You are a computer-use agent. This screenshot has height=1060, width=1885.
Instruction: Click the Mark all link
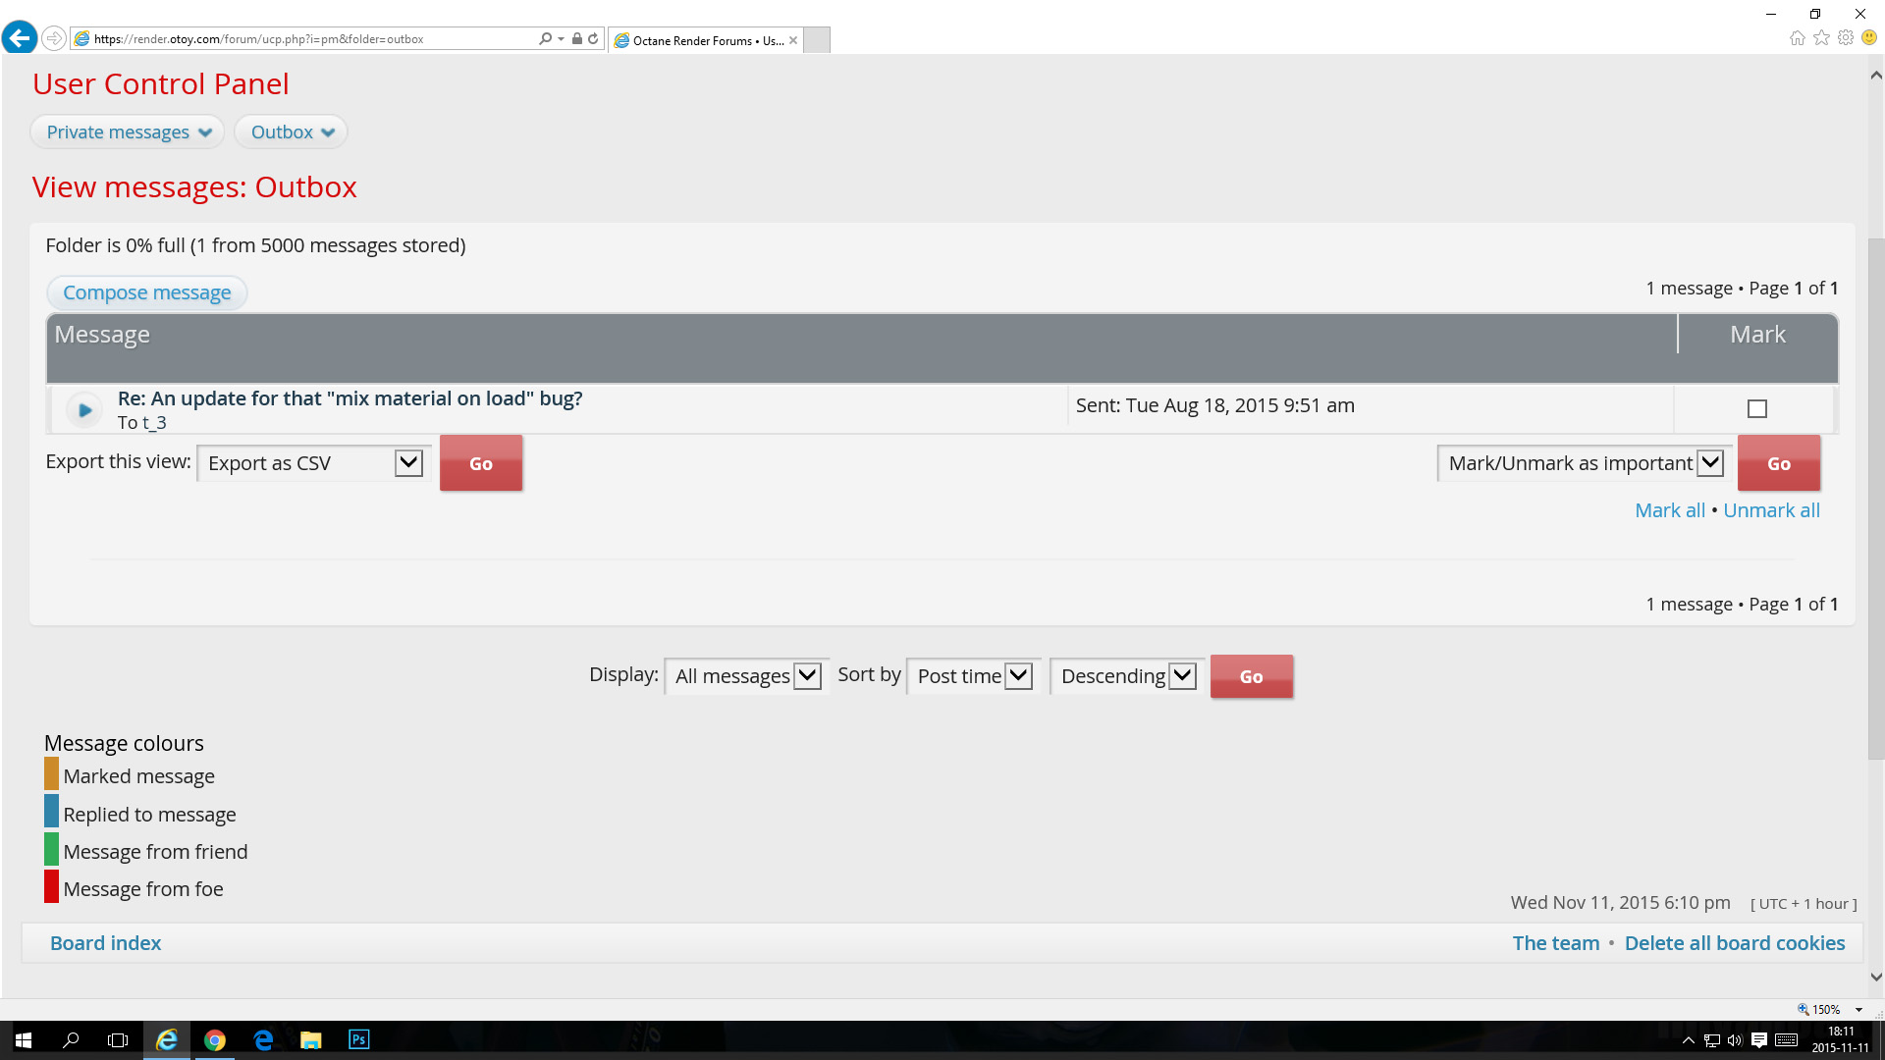tap(1669, 510)
